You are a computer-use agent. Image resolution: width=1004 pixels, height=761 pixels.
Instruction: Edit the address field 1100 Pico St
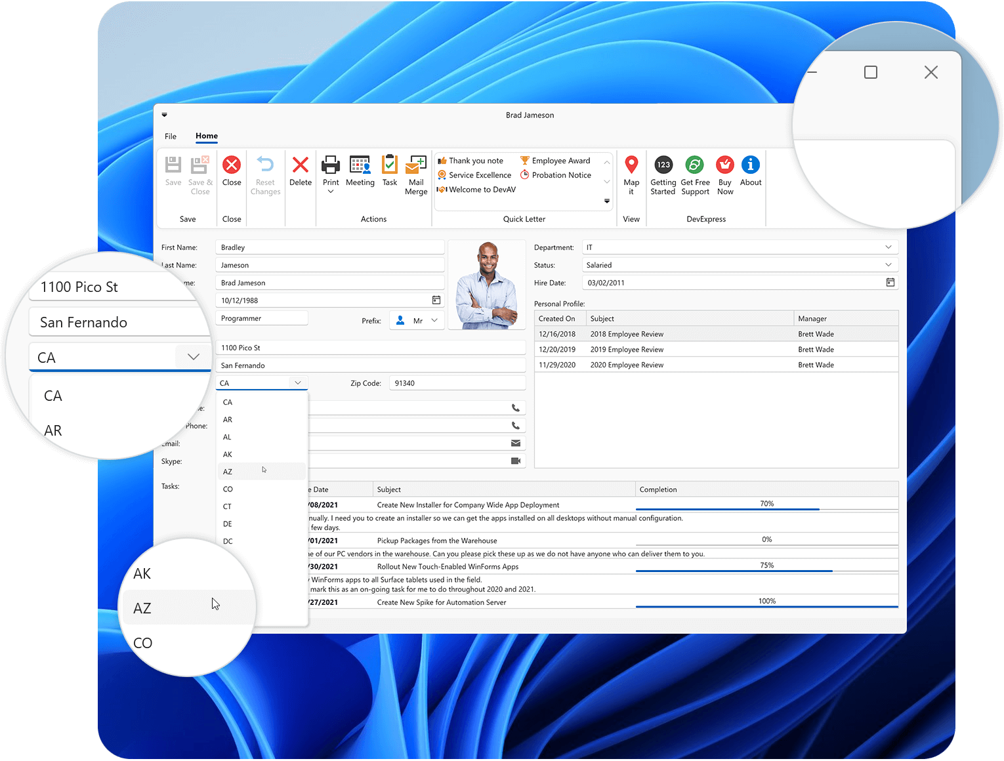(371, 348)
